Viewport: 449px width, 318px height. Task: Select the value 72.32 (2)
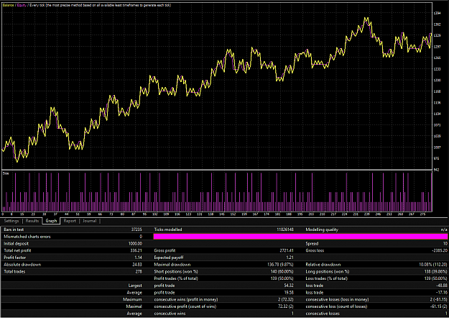284,306
